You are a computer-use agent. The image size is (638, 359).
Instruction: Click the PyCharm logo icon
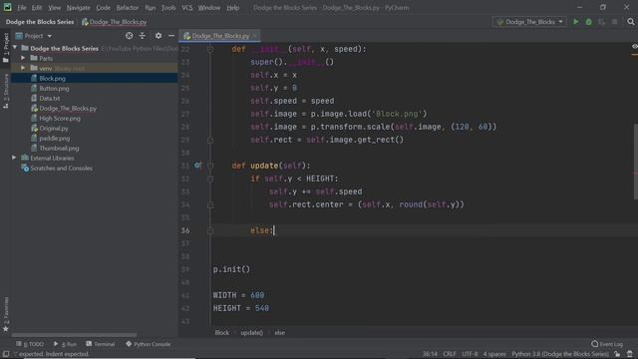click(7, 7)
